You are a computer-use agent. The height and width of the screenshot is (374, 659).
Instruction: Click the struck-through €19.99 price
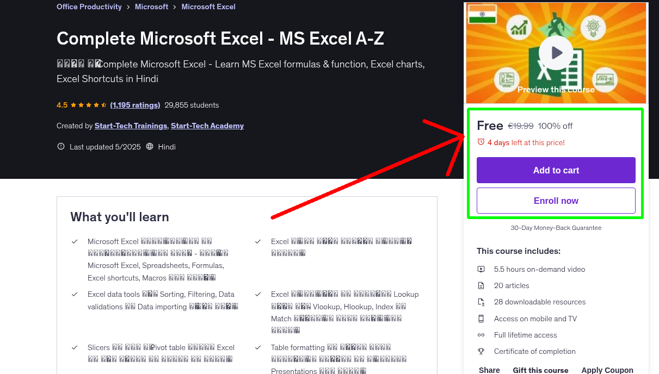[x=521, y=126]
